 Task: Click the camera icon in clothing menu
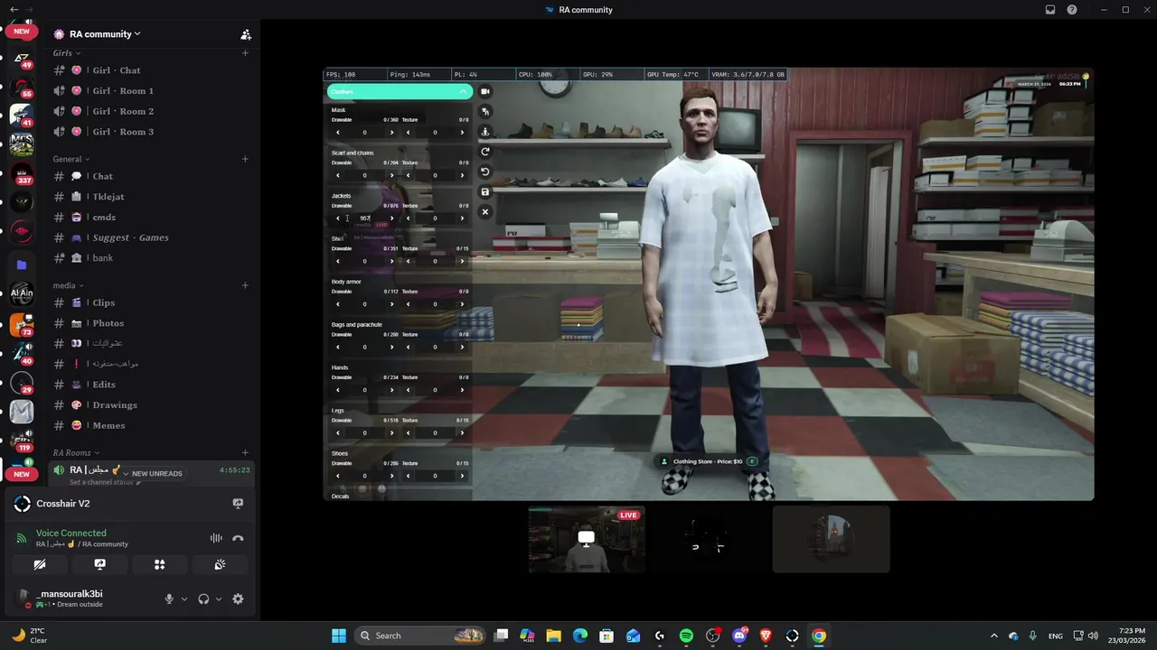[x=485, y=91]
